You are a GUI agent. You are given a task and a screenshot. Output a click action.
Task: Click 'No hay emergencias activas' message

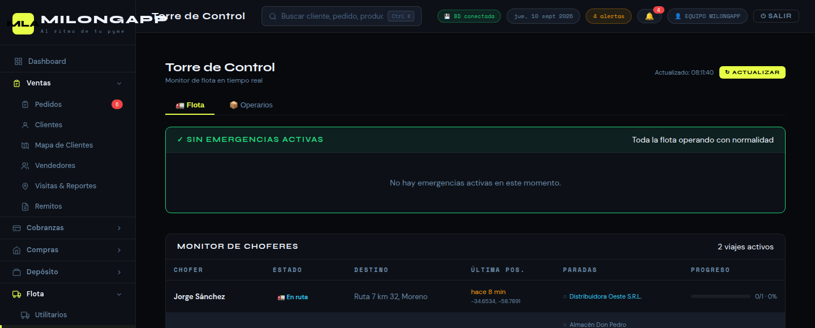tap(475, 183)
